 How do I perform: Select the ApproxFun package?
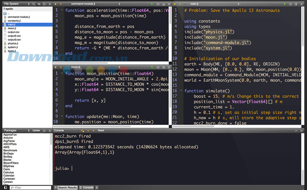coord(10,135)
